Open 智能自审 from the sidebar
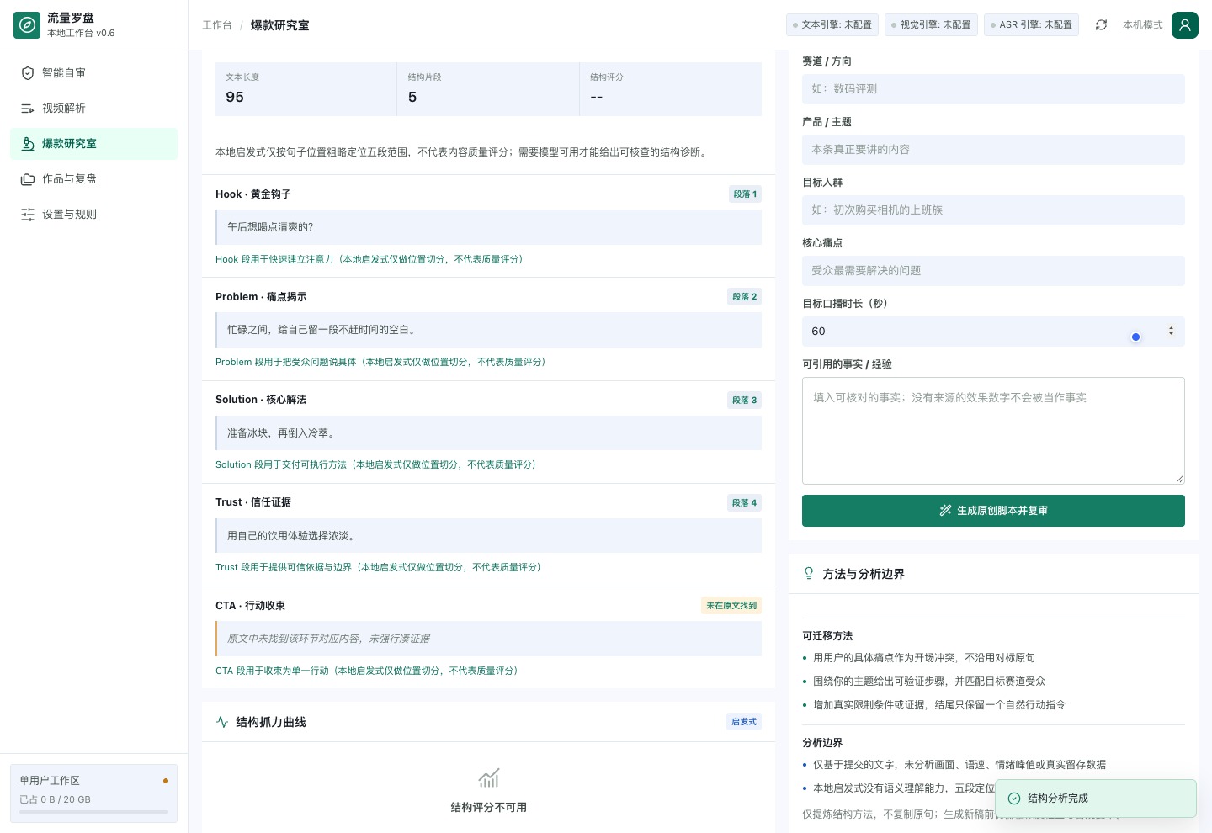The image size is (1212, 833). click(x=93, y=73)
